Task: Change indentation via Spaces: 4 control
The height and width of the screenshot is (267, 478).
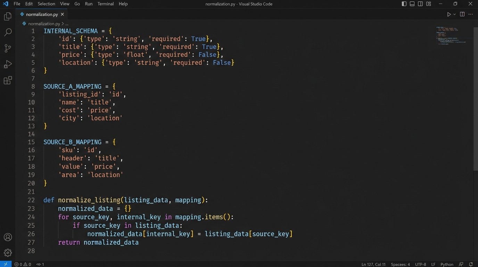Action: click(x=400, y=264)
